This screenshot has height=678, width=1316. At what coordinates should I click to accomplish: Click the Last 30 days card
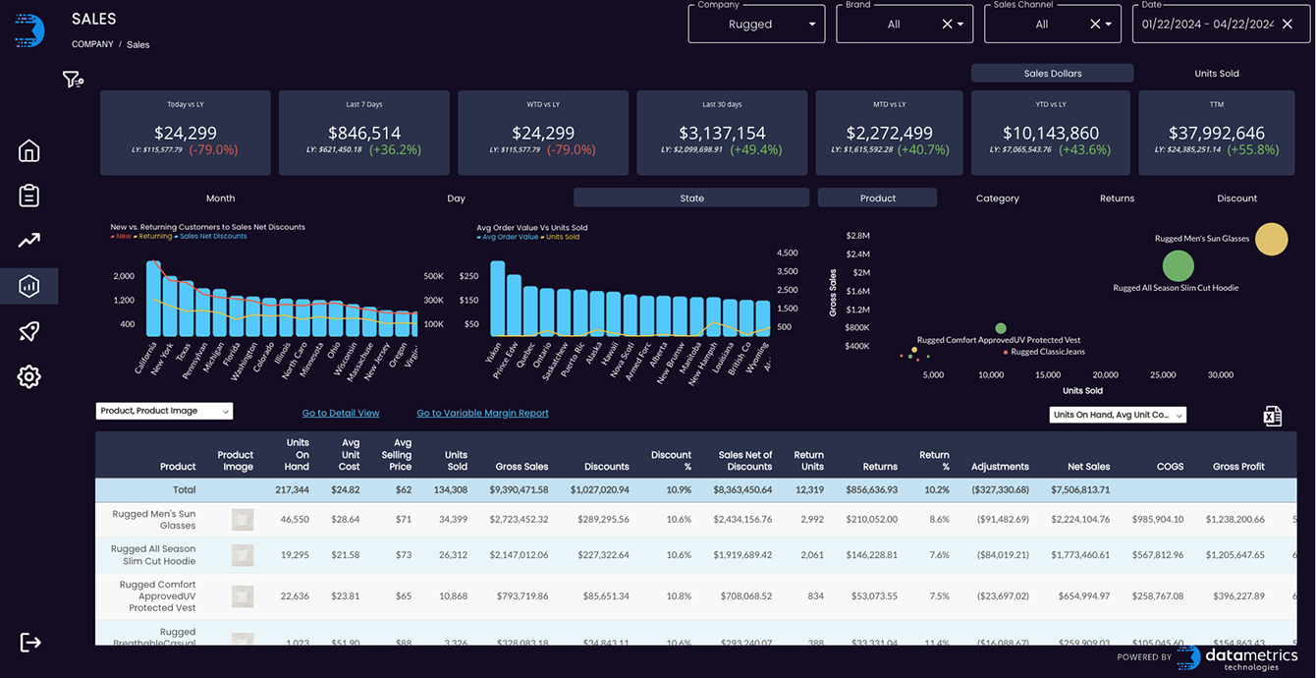722,133
